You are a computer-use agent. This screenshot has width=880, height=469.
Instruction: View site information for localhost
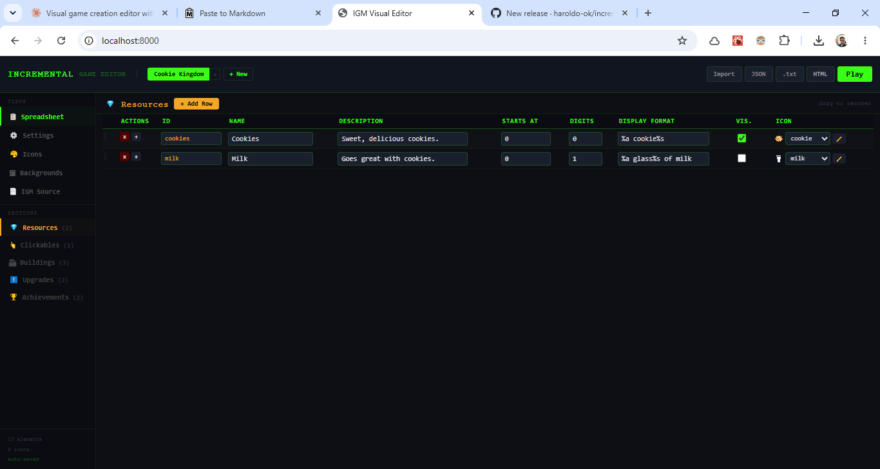[90, 41]
